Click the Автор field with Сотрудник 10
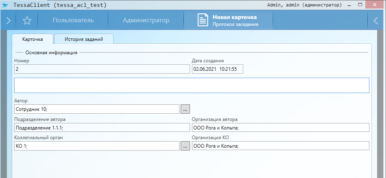 click(x=96, y=109)
